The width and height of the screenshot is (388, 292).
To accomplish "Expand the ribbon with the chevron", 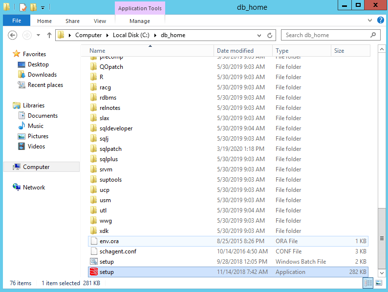I will click(370, 21).
